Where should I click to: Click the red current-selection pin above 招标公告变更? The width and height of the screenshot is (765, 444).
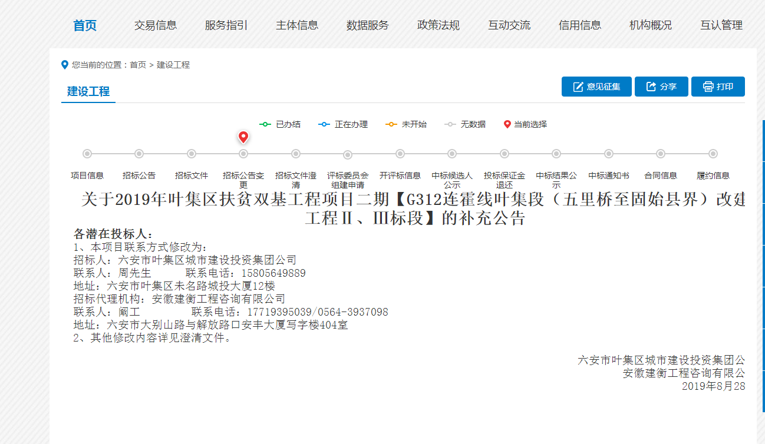point(243,137)
